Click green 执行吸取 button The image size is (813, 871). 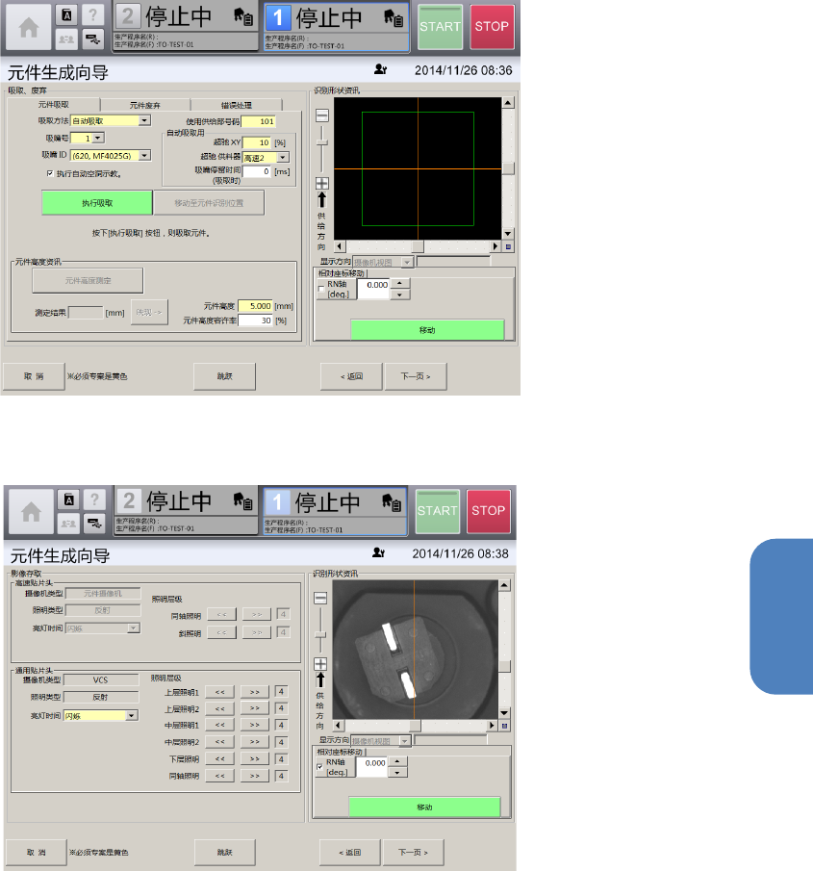[97, 203]
